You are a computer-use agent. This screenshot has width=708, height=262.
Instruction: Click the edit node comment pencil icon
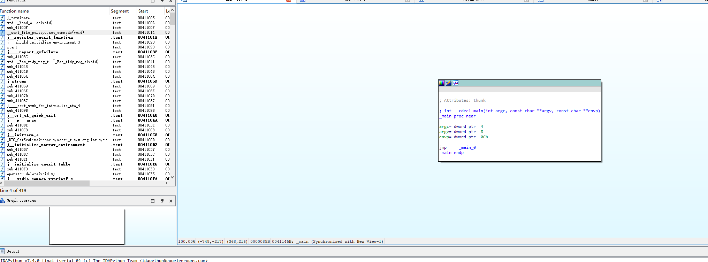[449, 83]
